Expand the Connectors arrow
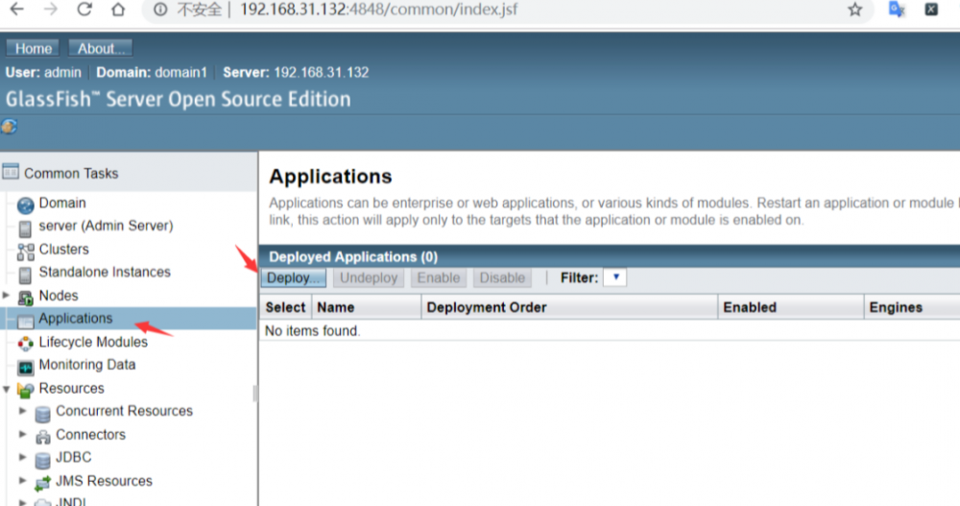Image resolution: width=960 pixels, height=506 pixels. tap(23, 434)
